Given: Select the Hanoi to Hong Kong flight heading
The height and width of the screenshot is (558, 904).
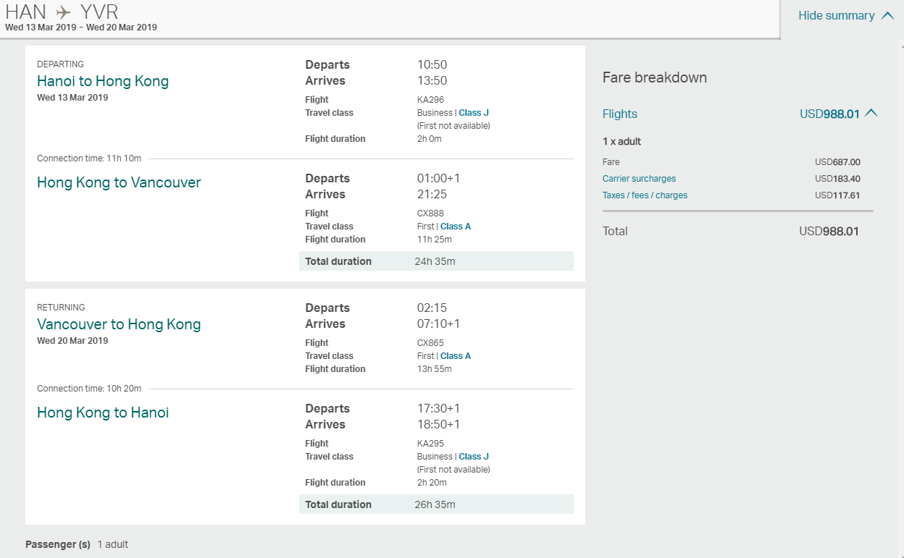Looking at the screenshot, I should (x=103, y=81).
